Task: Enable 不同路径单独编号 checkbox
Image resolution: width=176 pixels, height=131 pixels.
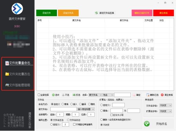Action: point(74,124)
